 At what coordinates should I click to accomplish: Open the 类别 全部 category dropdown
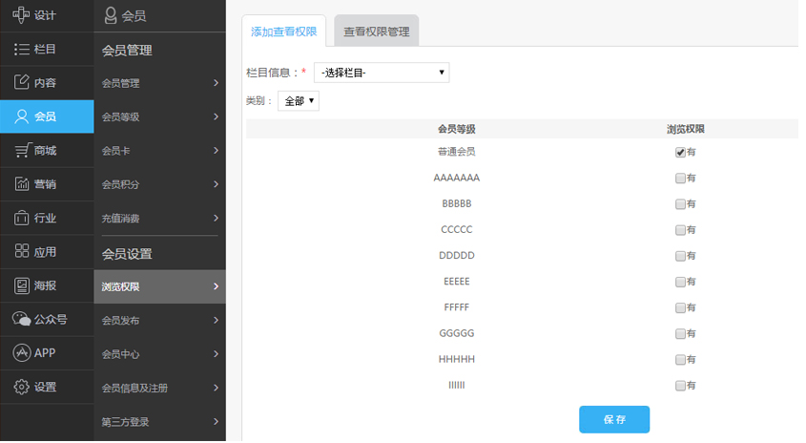coord(299,100)
